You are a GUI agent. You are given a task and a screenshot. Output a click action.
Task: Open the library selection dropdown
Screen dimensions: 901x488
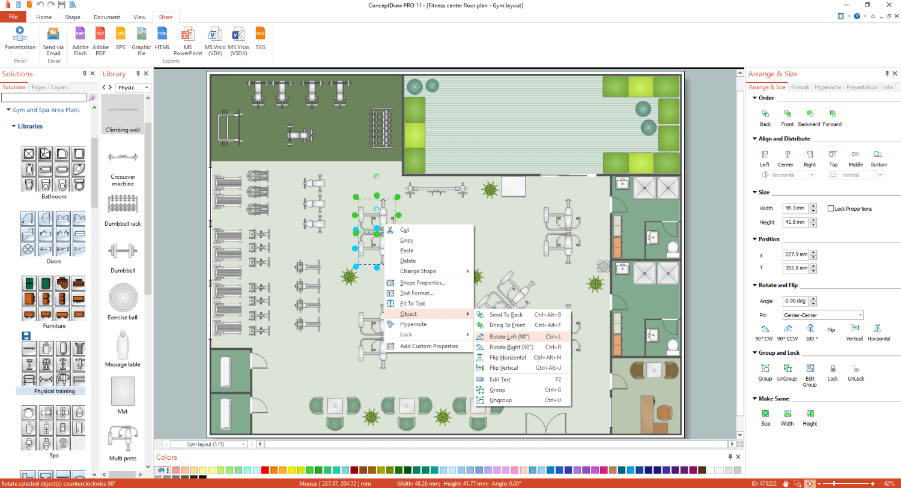point(147,88)
